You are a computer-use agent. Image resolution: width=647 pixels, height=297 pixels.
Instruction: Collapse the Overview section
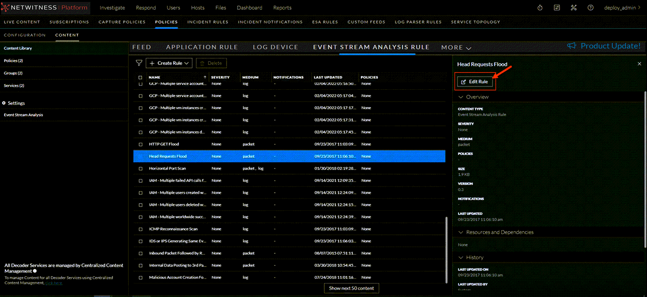click(461, 97)
